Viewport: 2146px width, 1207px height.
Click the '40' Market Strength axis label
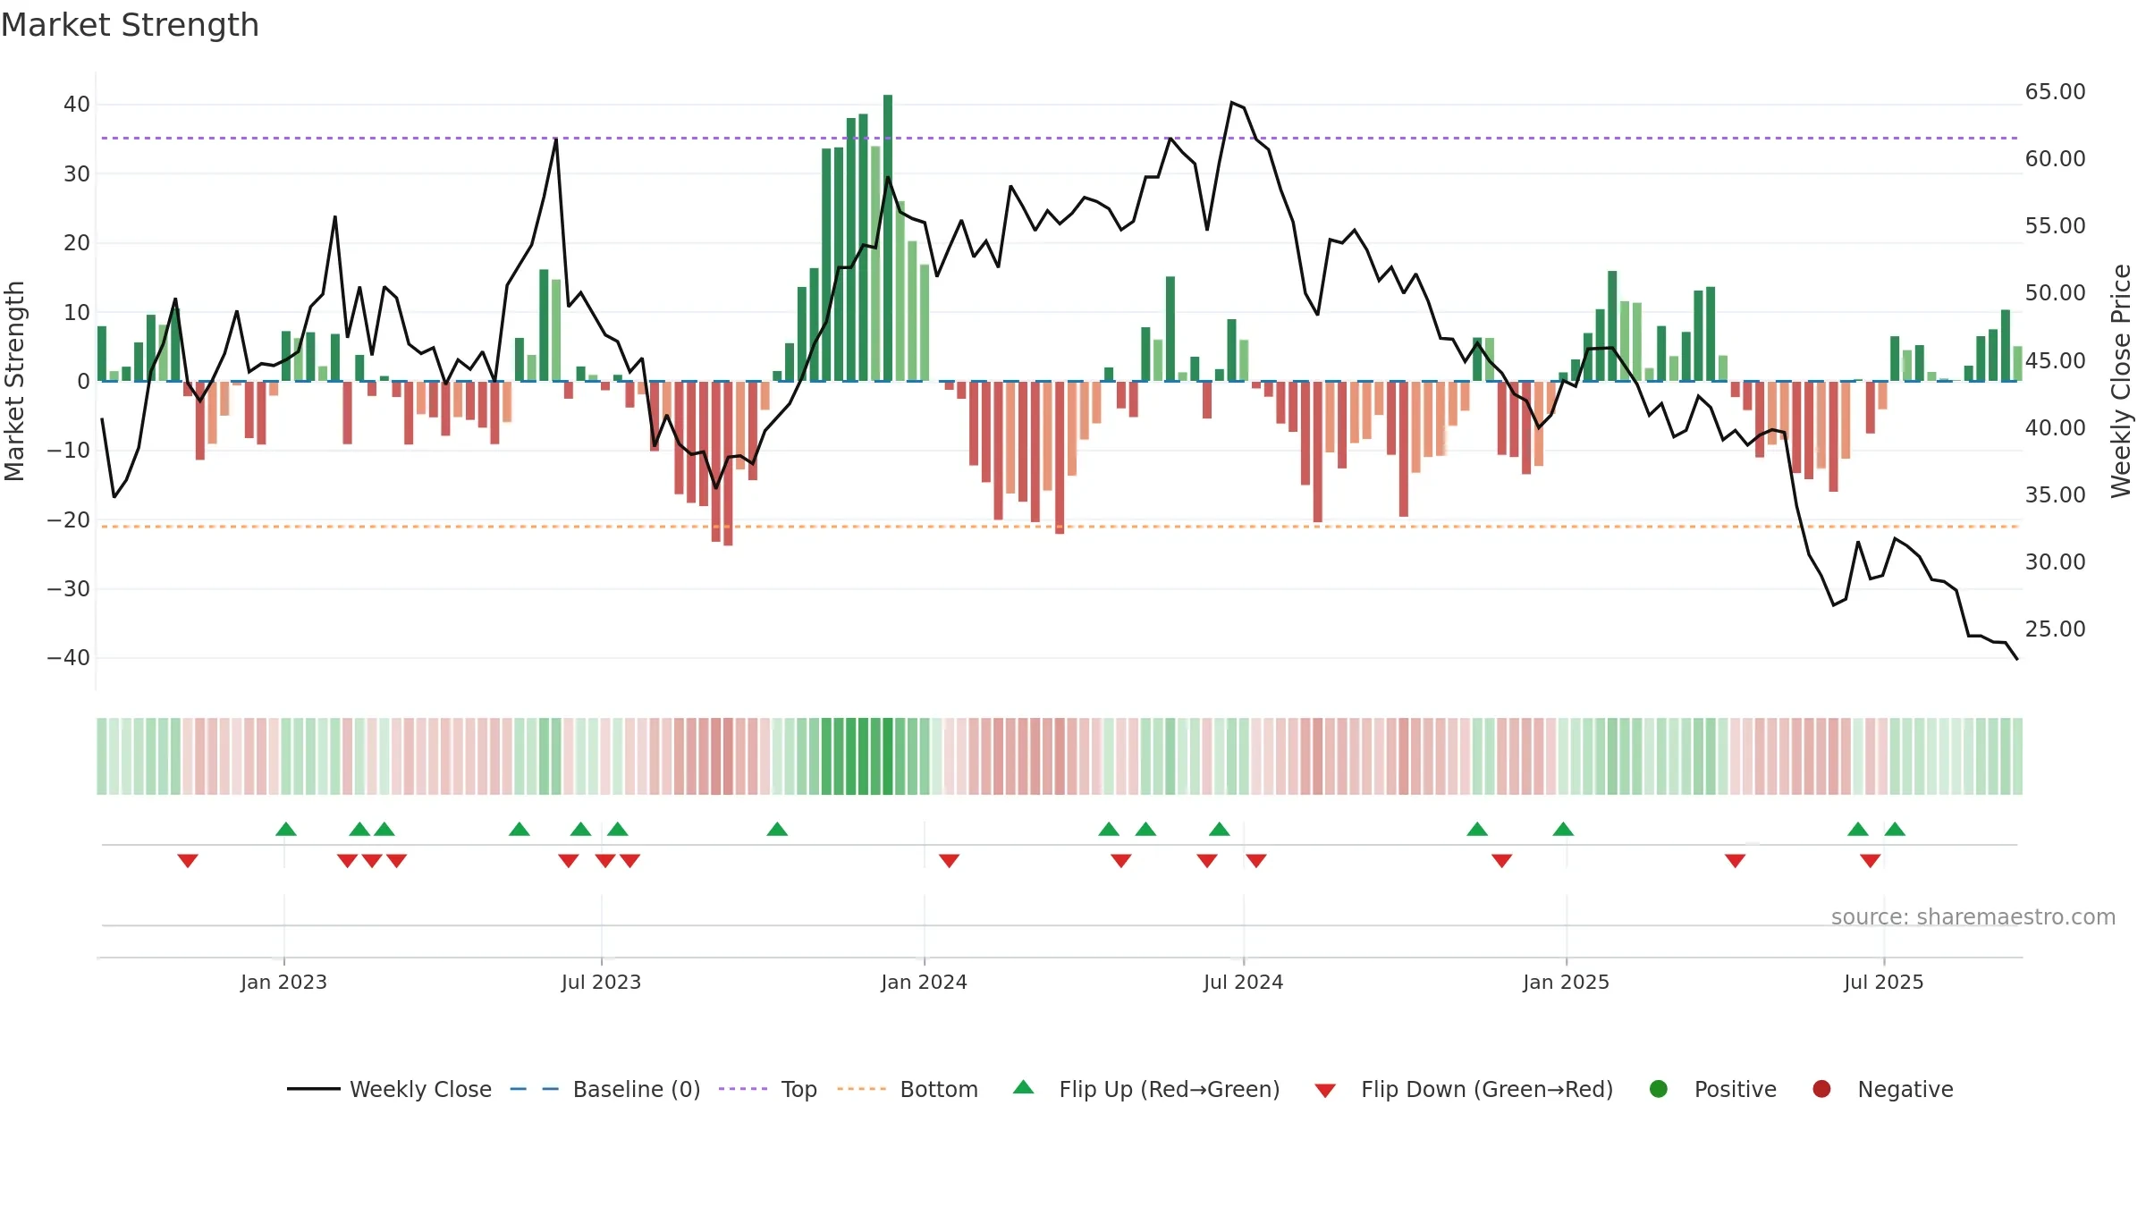pyautogui.click(x=77, y=105)
